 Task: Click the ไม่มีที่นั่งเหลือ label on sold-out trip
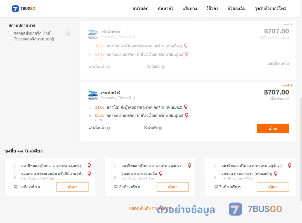(x=278, y=64)
